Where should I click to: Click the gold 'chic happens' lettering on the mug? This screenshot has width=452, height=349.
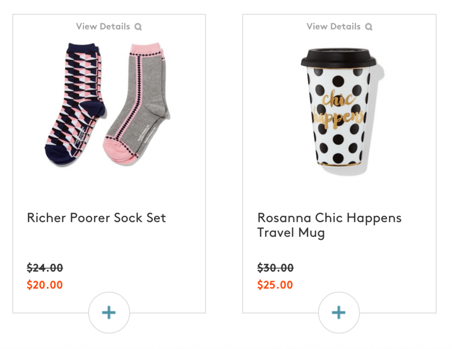[339, 109]
